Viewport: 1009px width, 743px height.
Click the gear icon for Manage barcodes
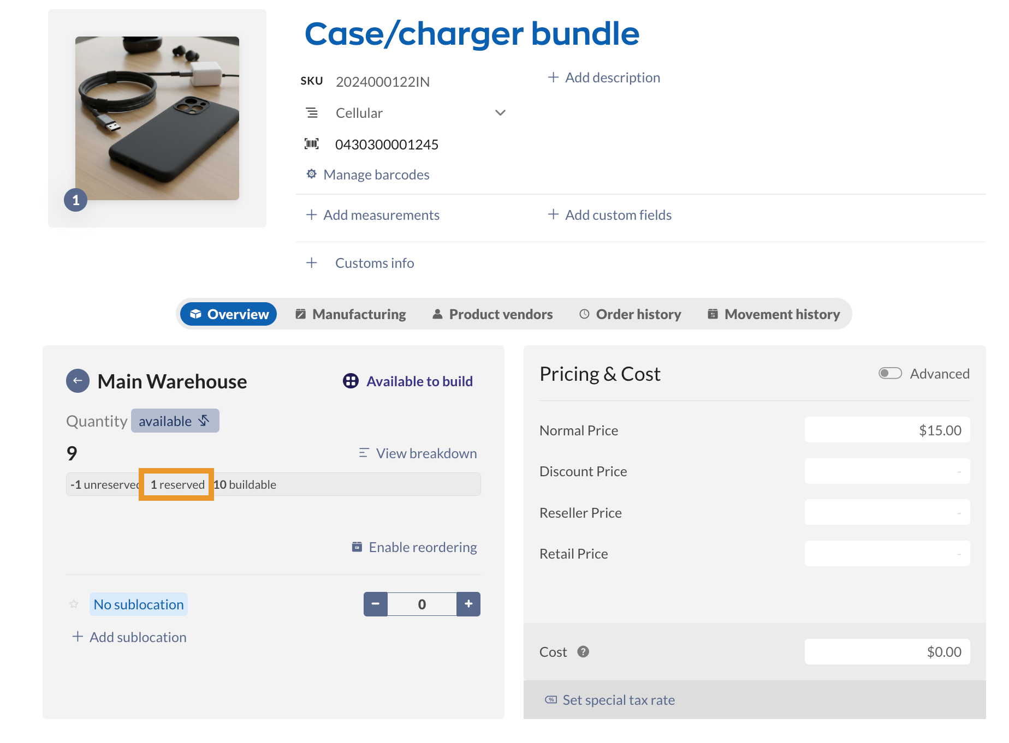[x=311, y=174]
